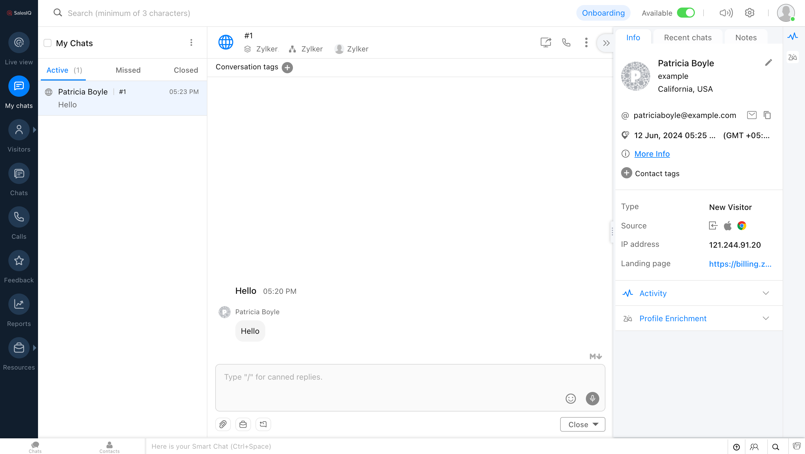Check the select-all box in My Chats

click(x=47, y=43)
